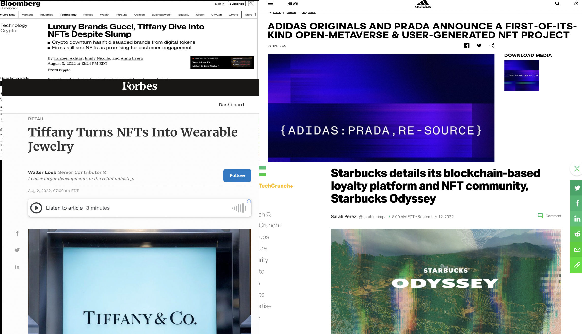Click the TechCrunch+ logo link
Image resolution: width=582 pixels, height=334 pixels.
[276, 186]
